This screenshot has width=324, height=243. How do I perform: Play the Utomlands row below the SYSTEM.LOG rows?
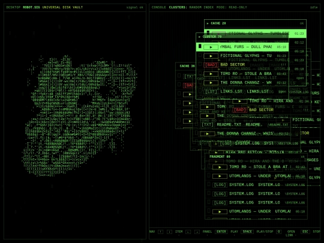point(220,212)
